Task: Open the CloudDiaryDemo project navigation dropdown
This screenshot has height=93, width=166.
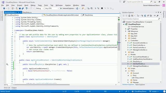Action: (x=23, y=15)
